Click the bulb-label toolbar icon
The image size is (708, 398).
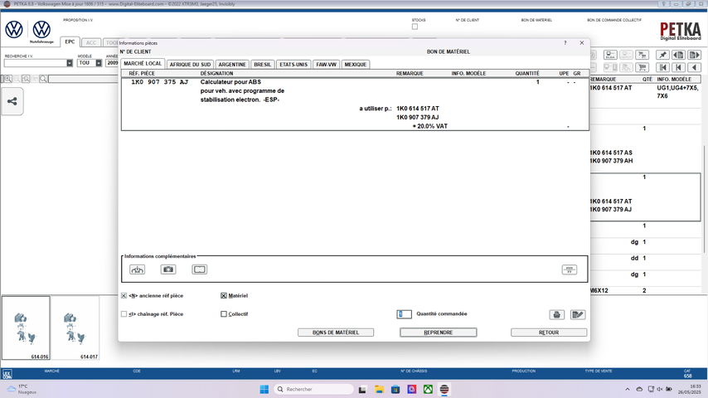click(x=610, y=55)
